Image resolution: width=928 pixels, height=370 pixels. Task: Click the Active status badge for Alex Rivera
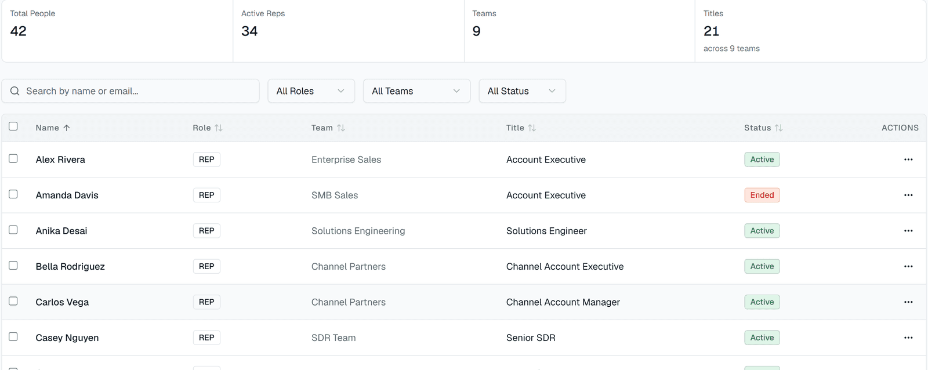tap(762, 159)
